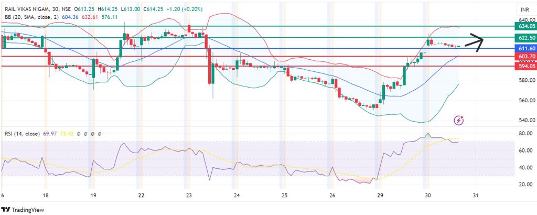Viewport: 537px width, 215px height.
Task: Click date 31 on the time axis
Action: 475,195
